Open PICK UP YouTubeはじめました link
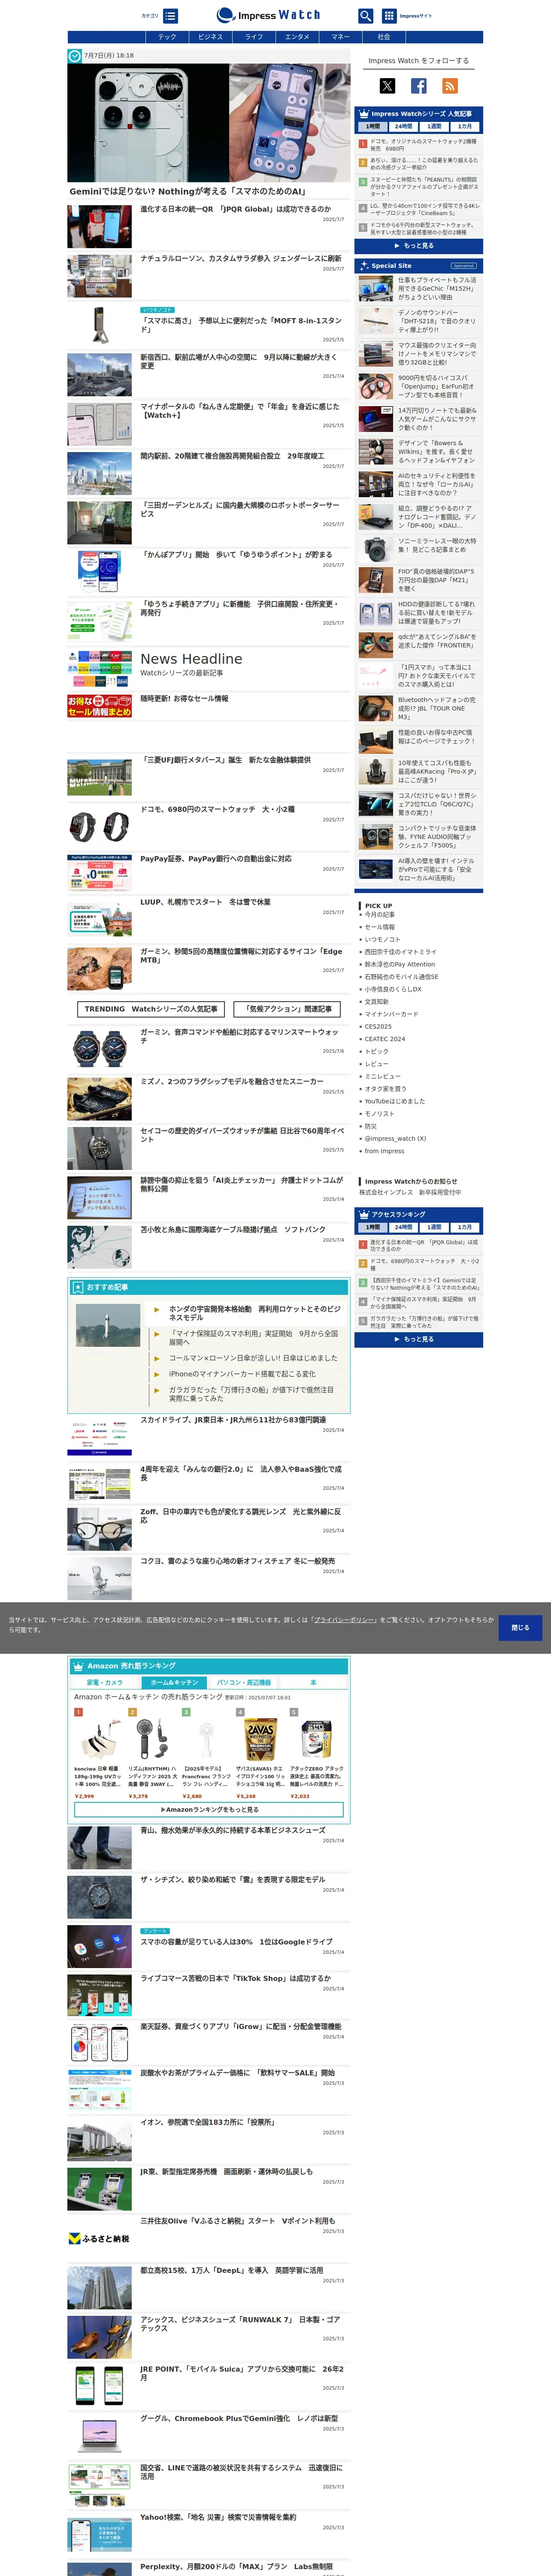The width and height of the screenshot is (551, 2576). pyautogui.click(x=394, y=1101)
